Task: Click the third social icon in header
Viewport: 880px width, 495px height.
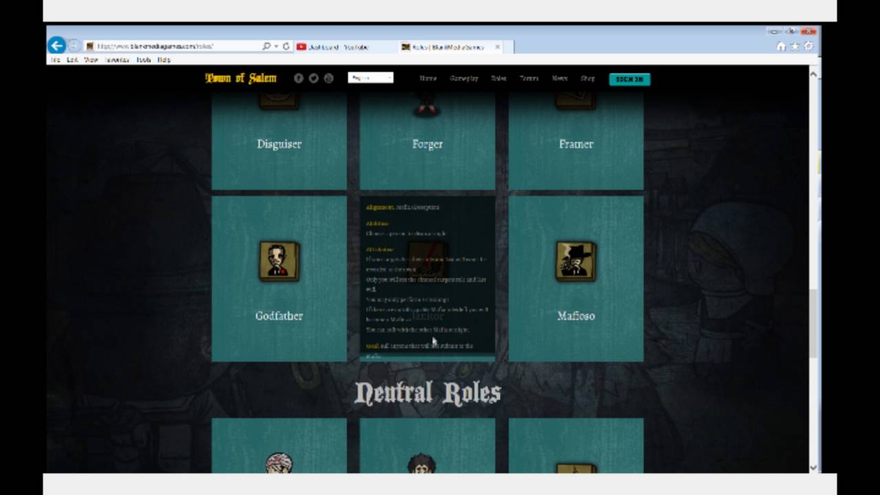Action: coord(329,78)
